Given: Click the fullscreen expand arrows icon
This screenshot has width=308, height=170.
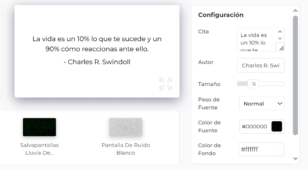Looking at the screenshot, I should [165, 84].
